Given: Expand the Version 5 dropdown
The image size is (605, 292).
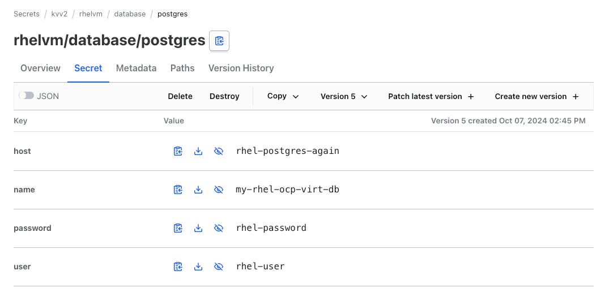Looking at the screenshot, I should point(344,96).
